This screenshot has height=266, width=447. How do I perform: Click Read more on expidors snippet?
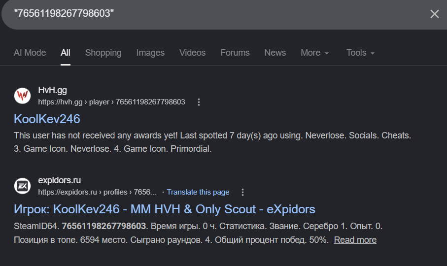point(355,240)
